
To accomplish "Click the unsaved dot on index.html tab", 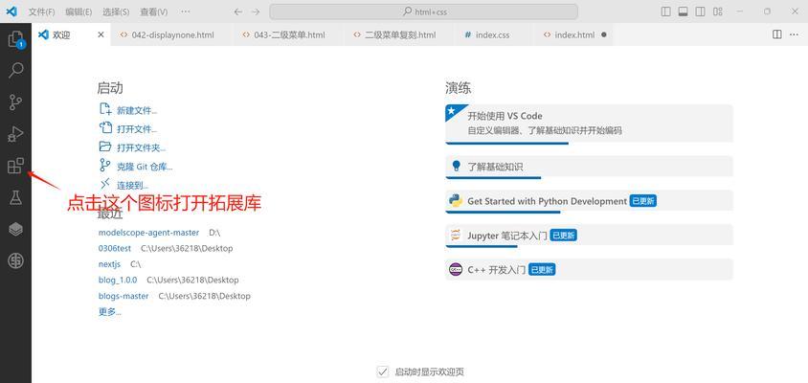I will pyautogui.click(x=604, y=35).
